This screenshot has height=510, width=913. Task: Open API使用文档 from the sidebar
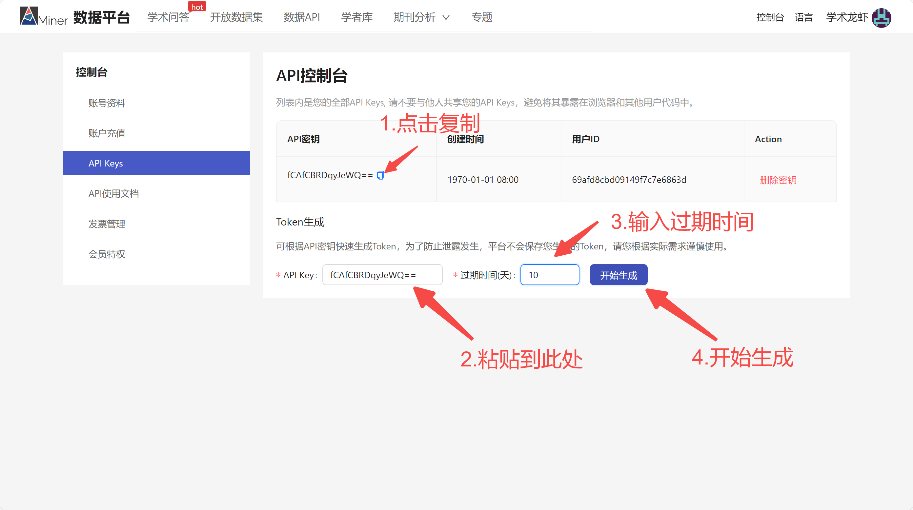click(113, 193)
